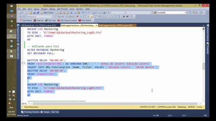Click the split editor handle above the scrollbar

204,29
